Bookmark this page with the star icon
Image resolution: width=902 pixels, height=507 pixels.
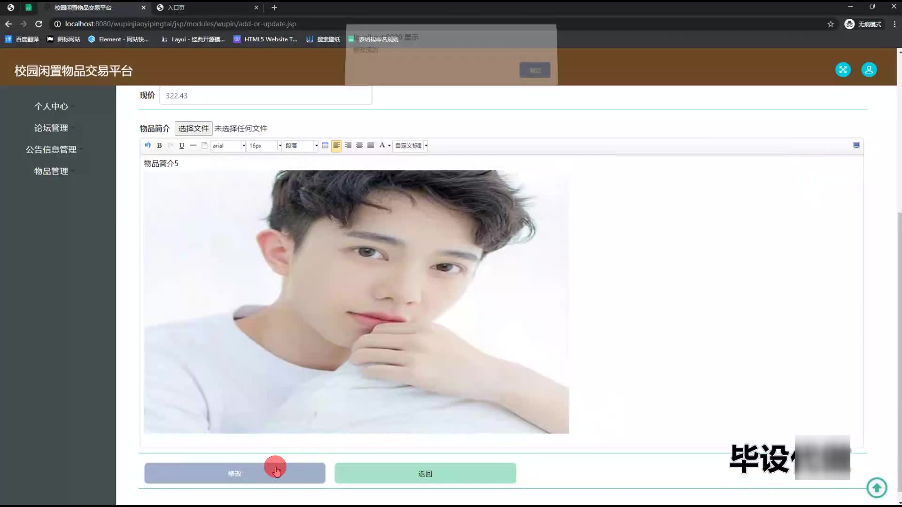point(831,24)
